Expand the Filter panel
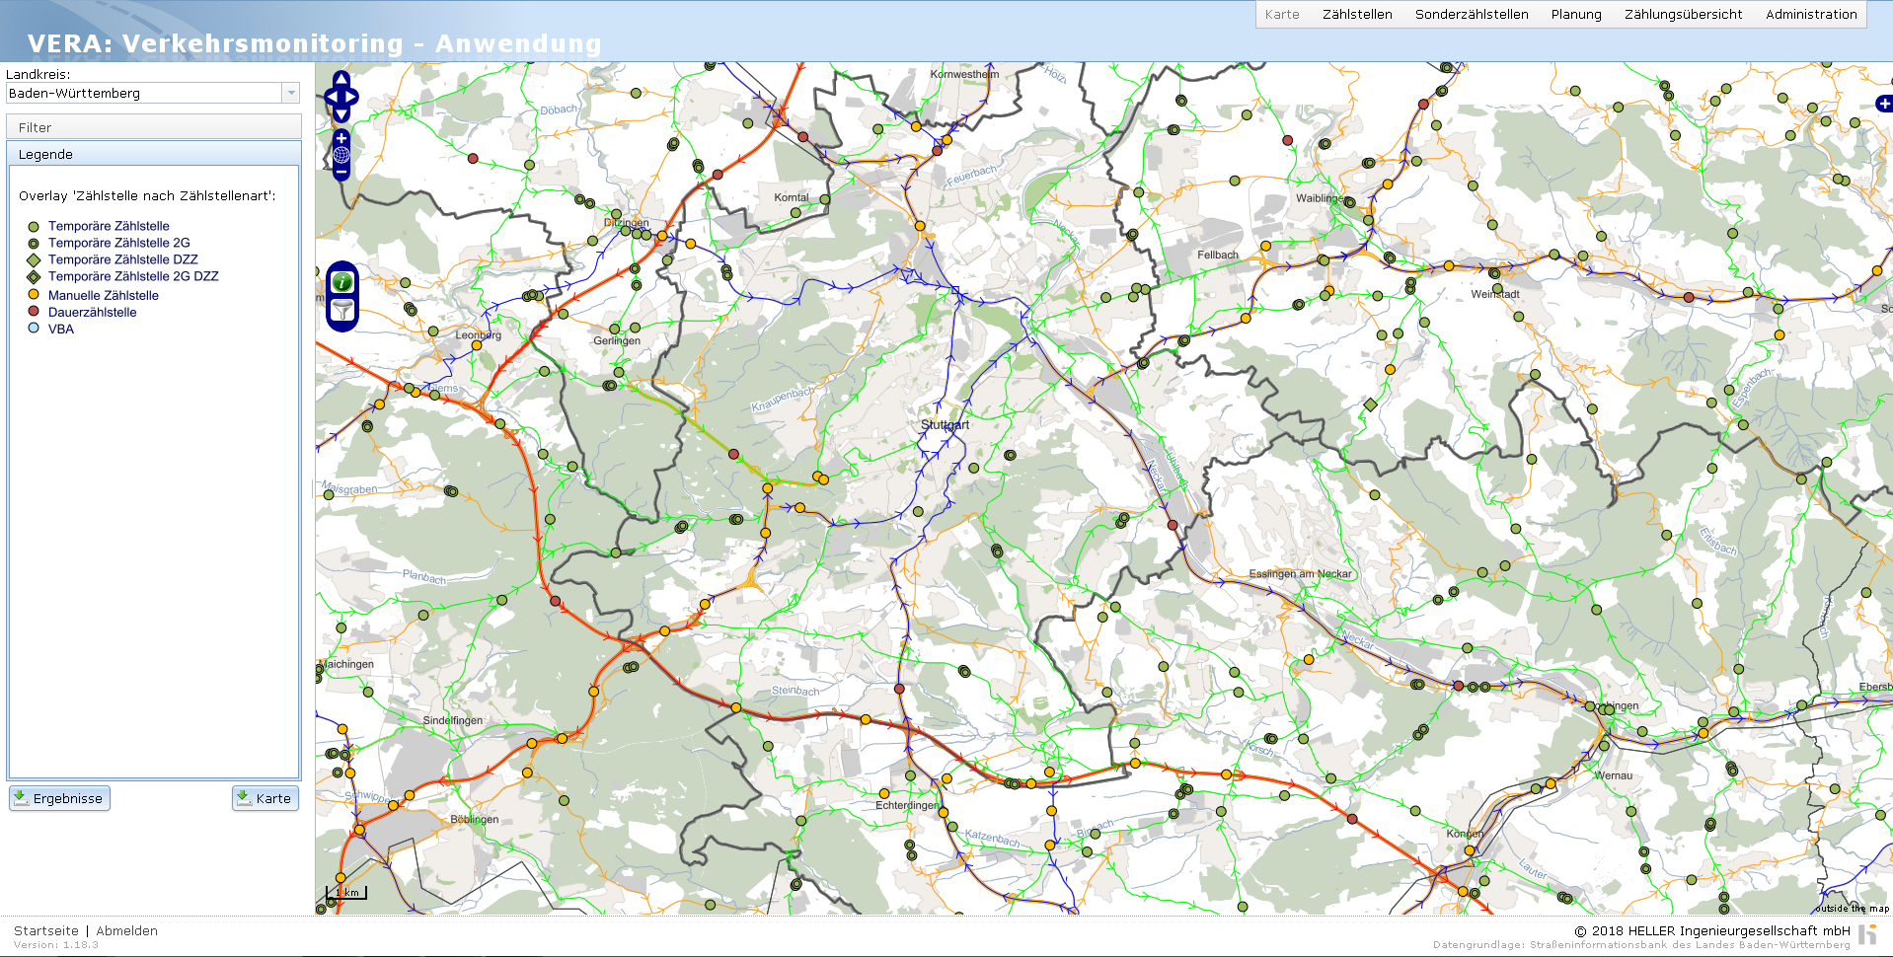The height and width of the screenshot is (957, 1893). [x=154, y=127]
